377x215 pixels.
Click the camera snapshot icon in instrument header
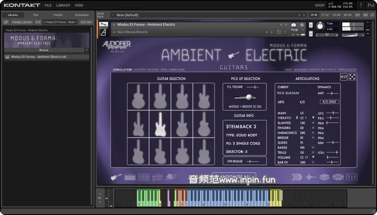click(x=294, y=25)
